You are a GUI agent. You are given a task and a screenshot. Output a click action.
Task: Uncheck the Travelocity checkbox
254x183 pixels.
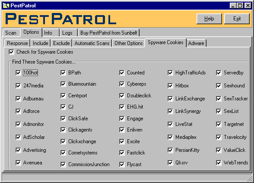219,137
